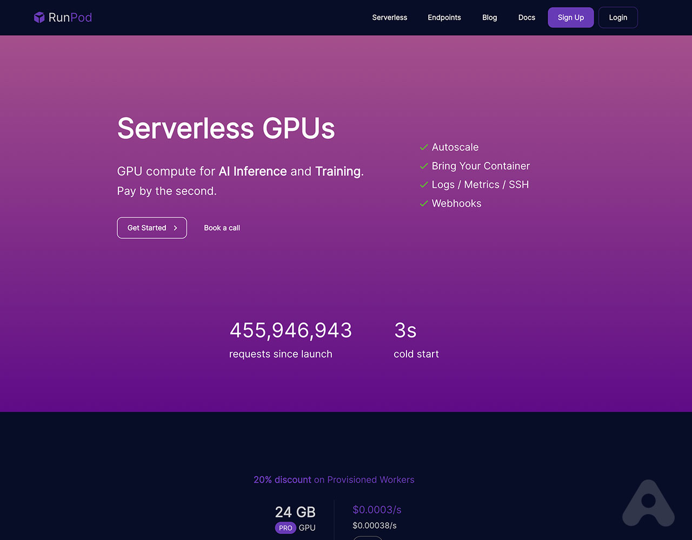This screenshot has width=692, height=540.
Task: Click the checkmark beside Autoscale
Action: click(424, 147)
